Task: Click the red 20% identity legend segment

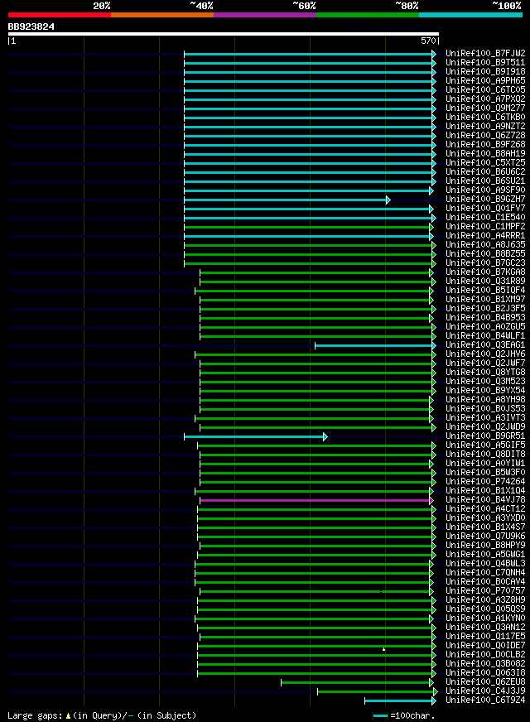Action: (60, 15)
